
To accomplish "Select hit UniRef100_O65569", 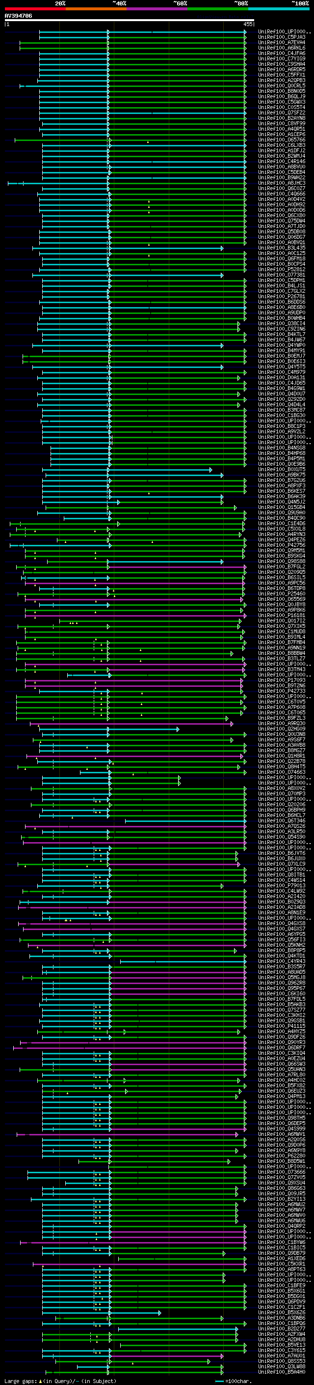I will [x=282, y=599].
